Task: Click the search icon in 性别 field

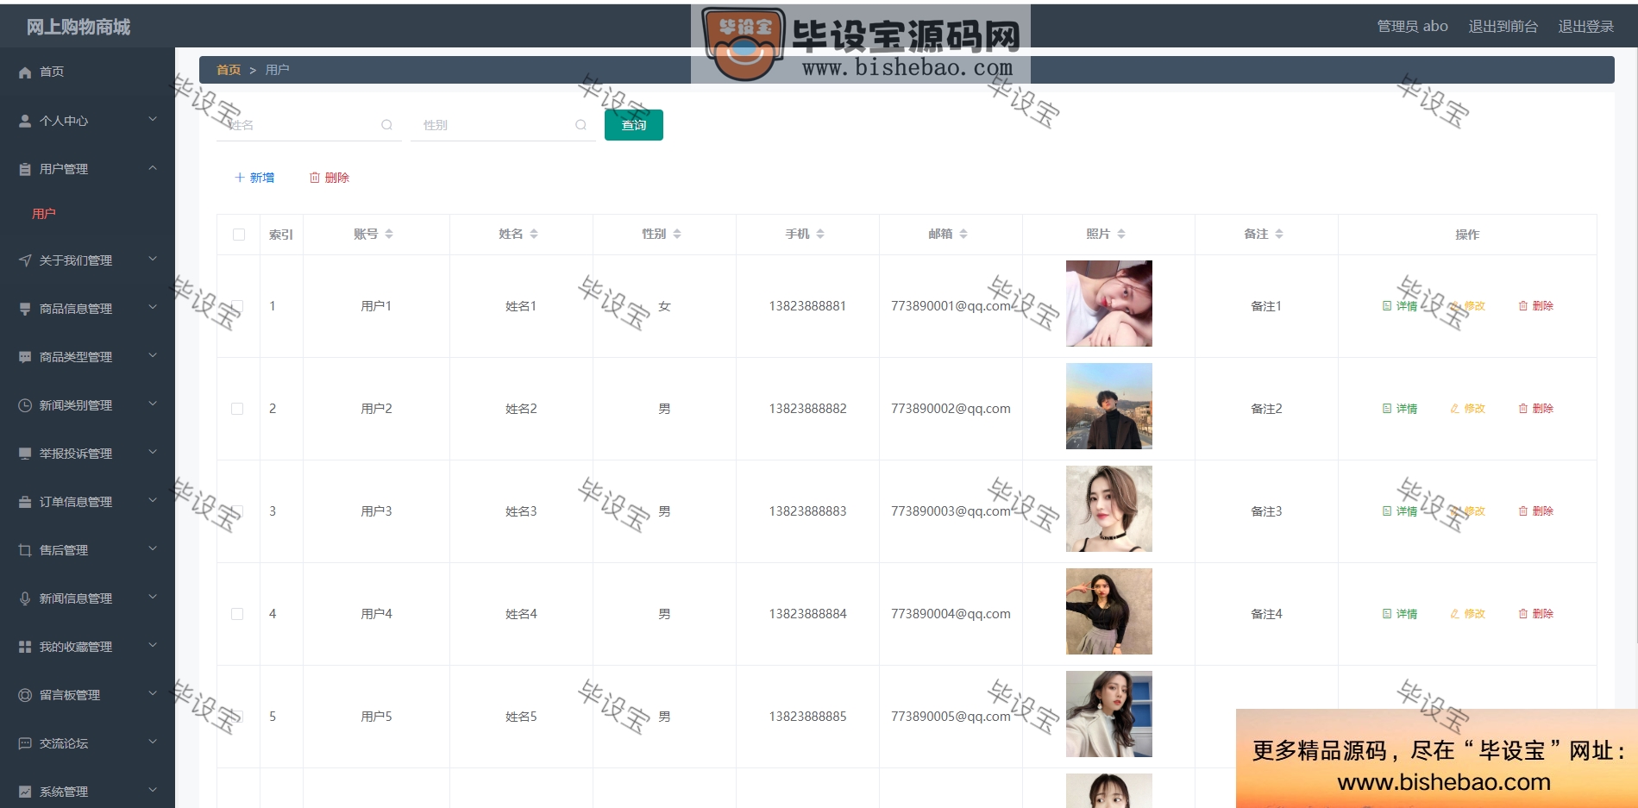Action: [581, 125]
